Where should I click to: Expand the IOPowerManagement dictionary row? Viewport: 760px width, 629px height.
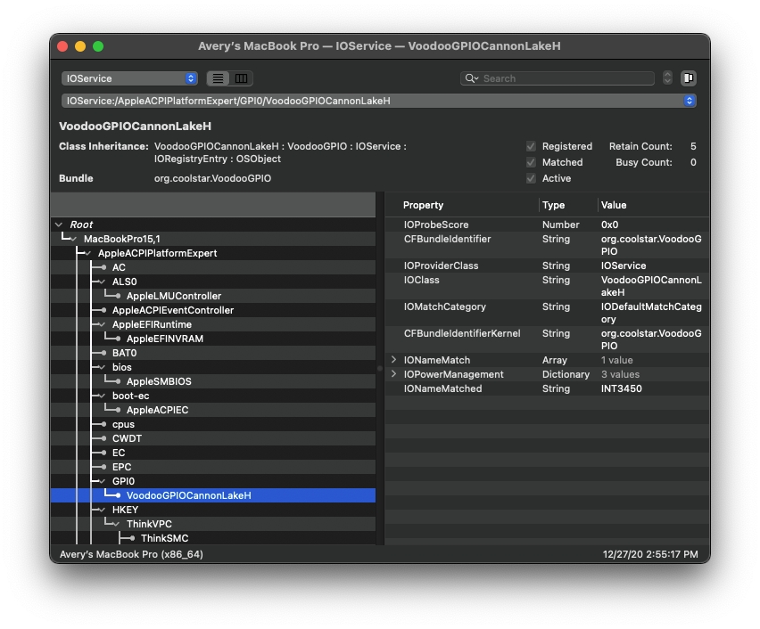click(394, 374)
